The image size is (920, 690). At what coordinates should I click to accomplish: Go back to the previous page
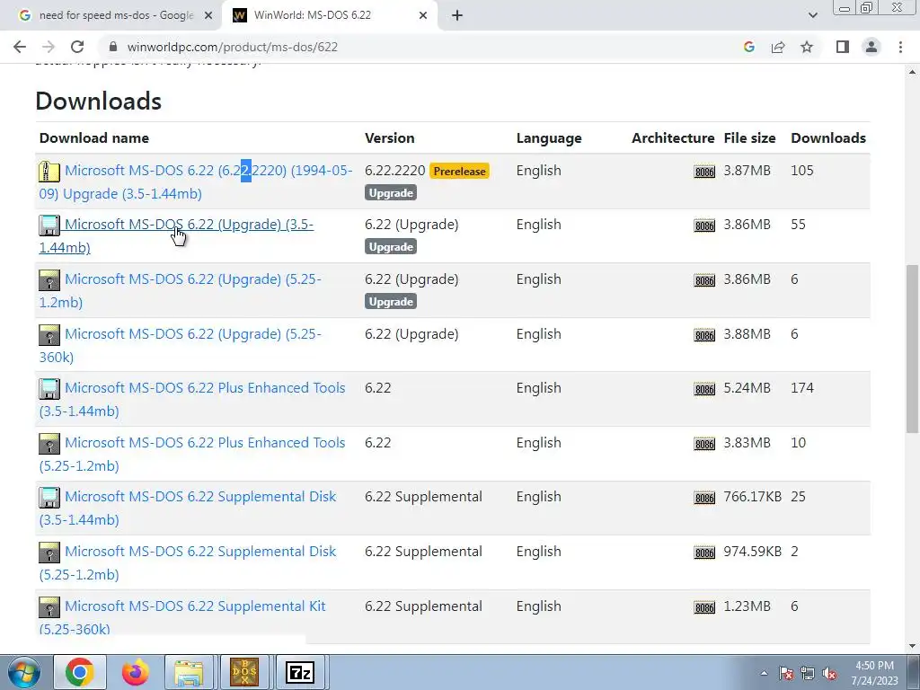[x=20, y=47]
